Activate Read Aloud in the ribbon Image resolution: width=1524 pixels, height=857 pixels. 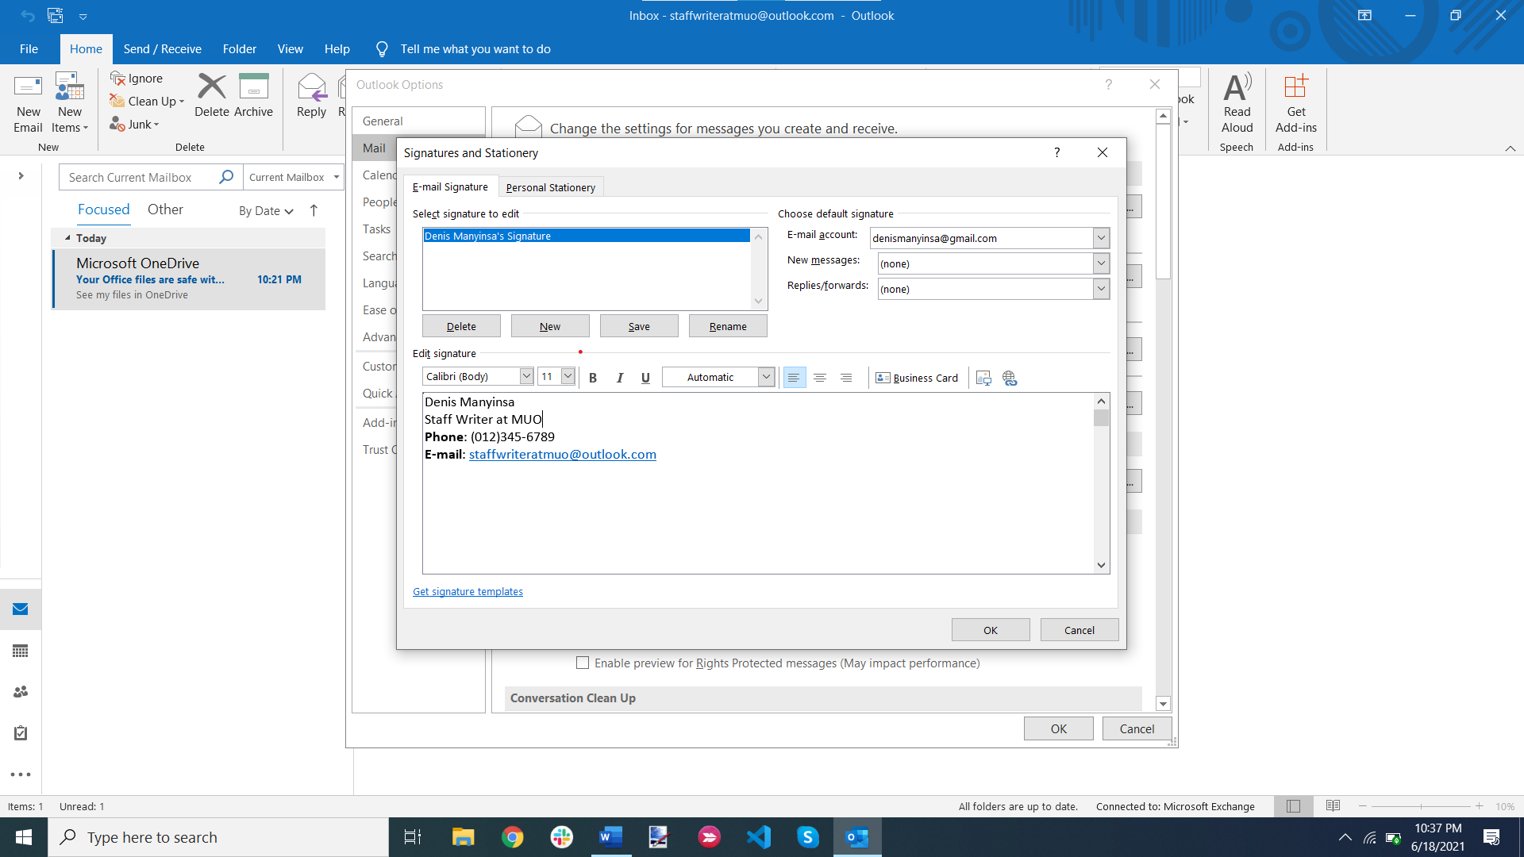(x=1237, y=103)
